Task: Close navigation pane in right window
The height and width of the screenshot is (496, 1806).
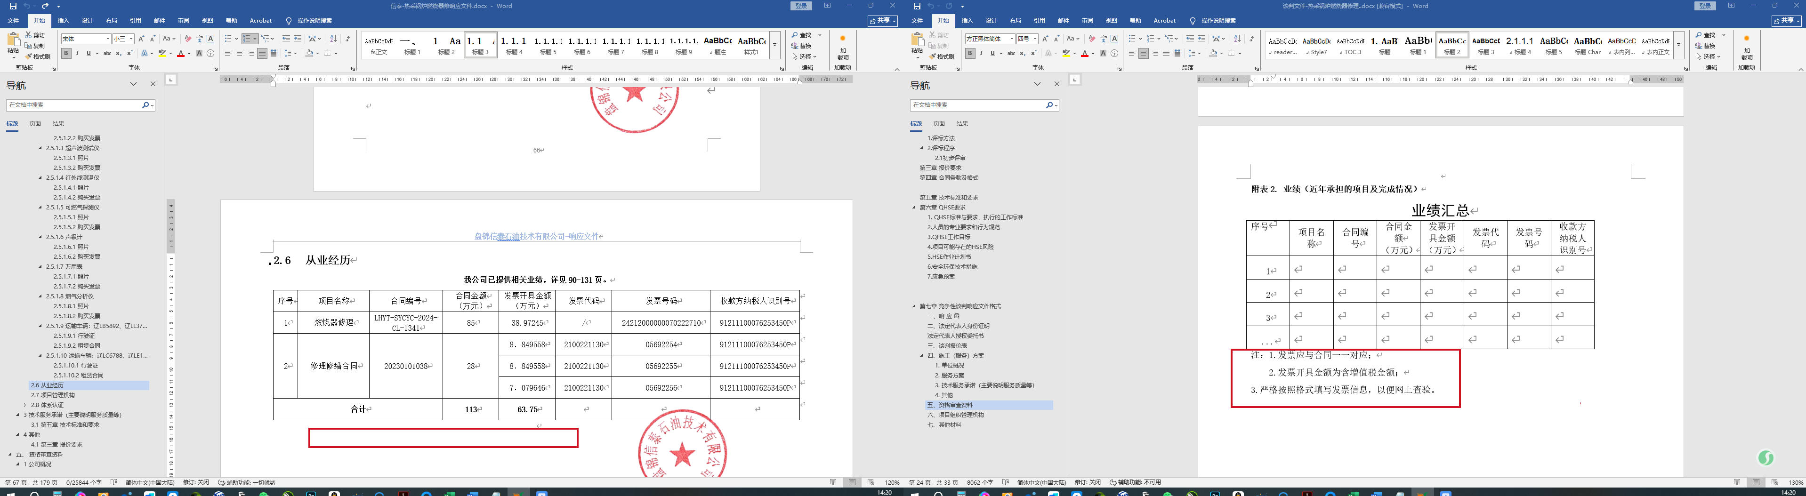Action: (1056, 84)
